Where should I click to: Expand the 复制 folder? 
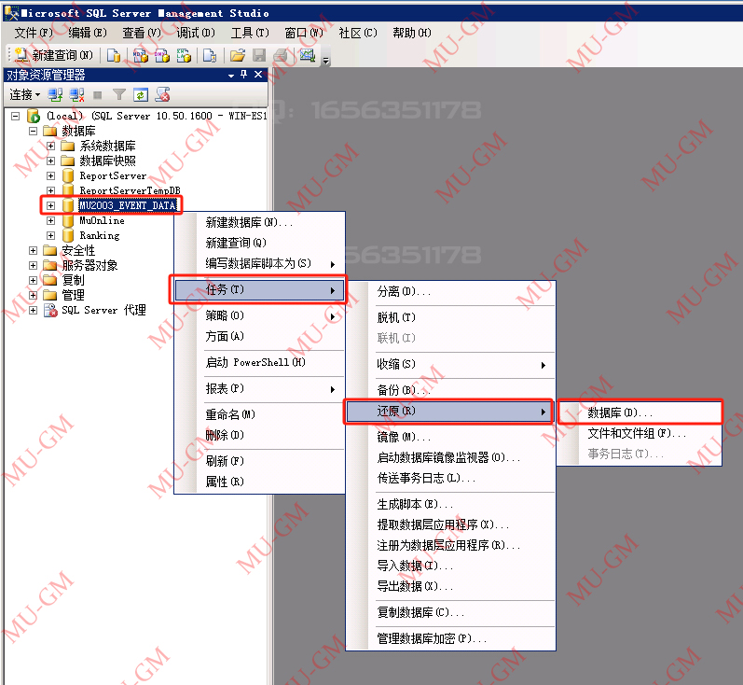(33, 280)
